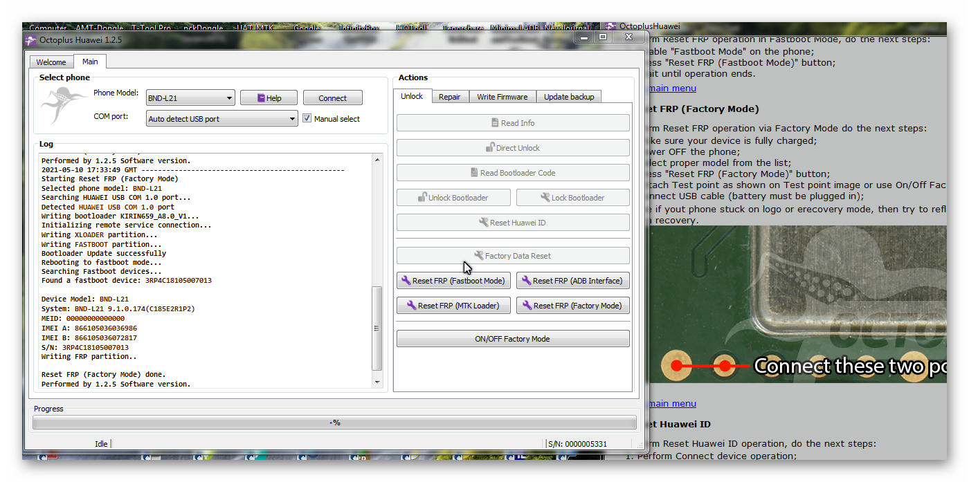The height and width of the screenshot is (482, 969).
Task: Click Reset FRP (ADB Interface) button
Action: coord(572,281)
